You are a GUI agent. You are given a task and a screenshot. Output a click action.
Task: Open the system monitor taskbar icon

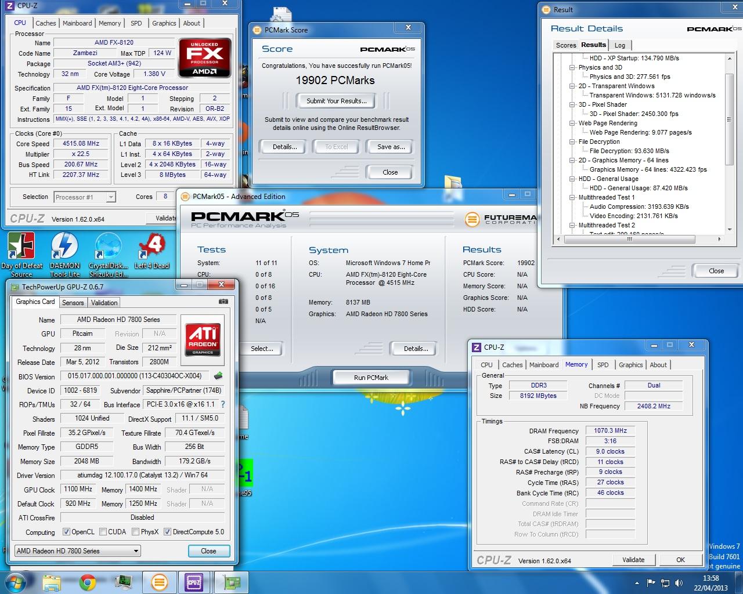coord(123,582)
